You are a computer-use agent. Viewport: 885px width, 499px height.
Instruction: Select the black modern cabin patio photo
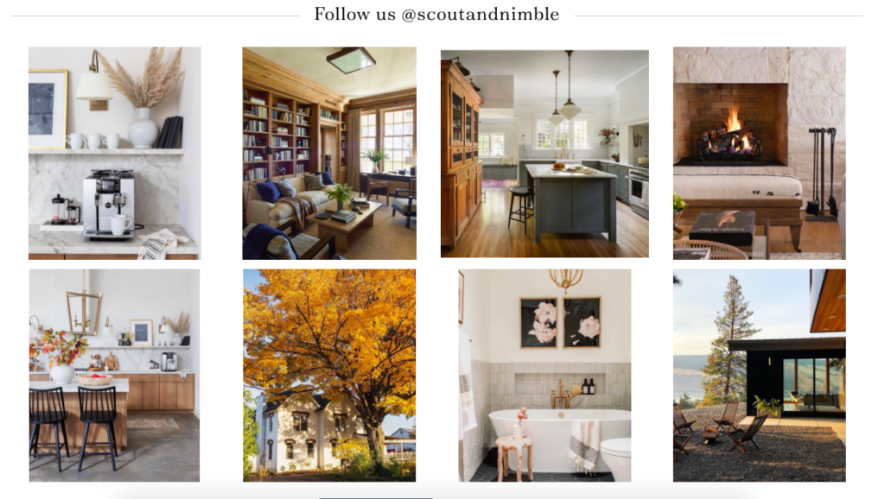click(759, 376)
